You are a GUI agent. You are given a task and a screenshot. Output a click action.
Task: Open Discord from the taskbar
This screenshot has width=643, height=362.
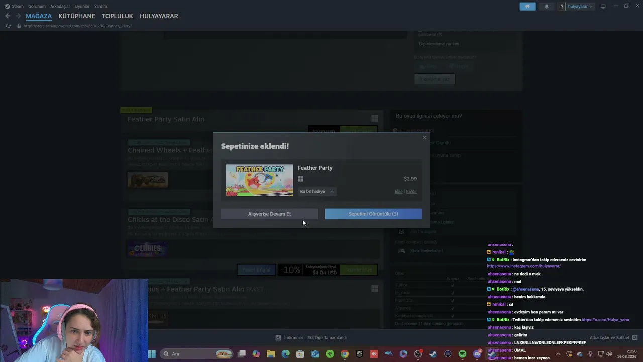477,354
